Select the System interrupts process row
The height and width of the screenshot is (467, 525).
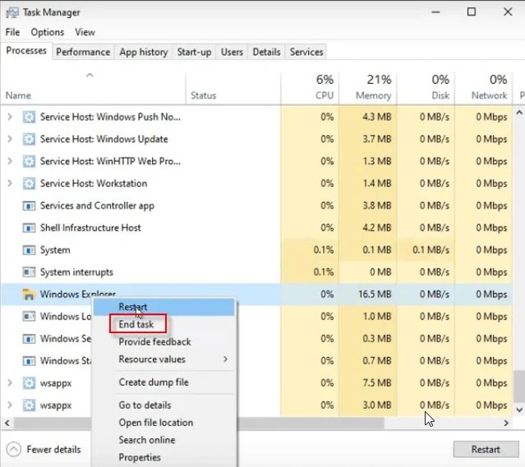coord(257,272)
